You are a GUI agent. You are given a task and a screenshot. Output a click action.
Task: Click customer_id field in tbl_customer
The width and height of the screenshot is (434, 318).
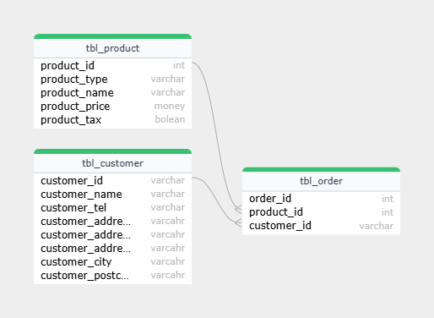pos(112,180)
